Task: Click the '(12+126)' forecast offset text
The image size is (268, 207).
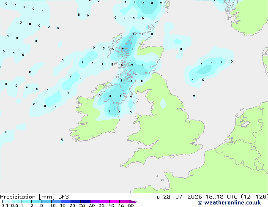Action: 254,197
